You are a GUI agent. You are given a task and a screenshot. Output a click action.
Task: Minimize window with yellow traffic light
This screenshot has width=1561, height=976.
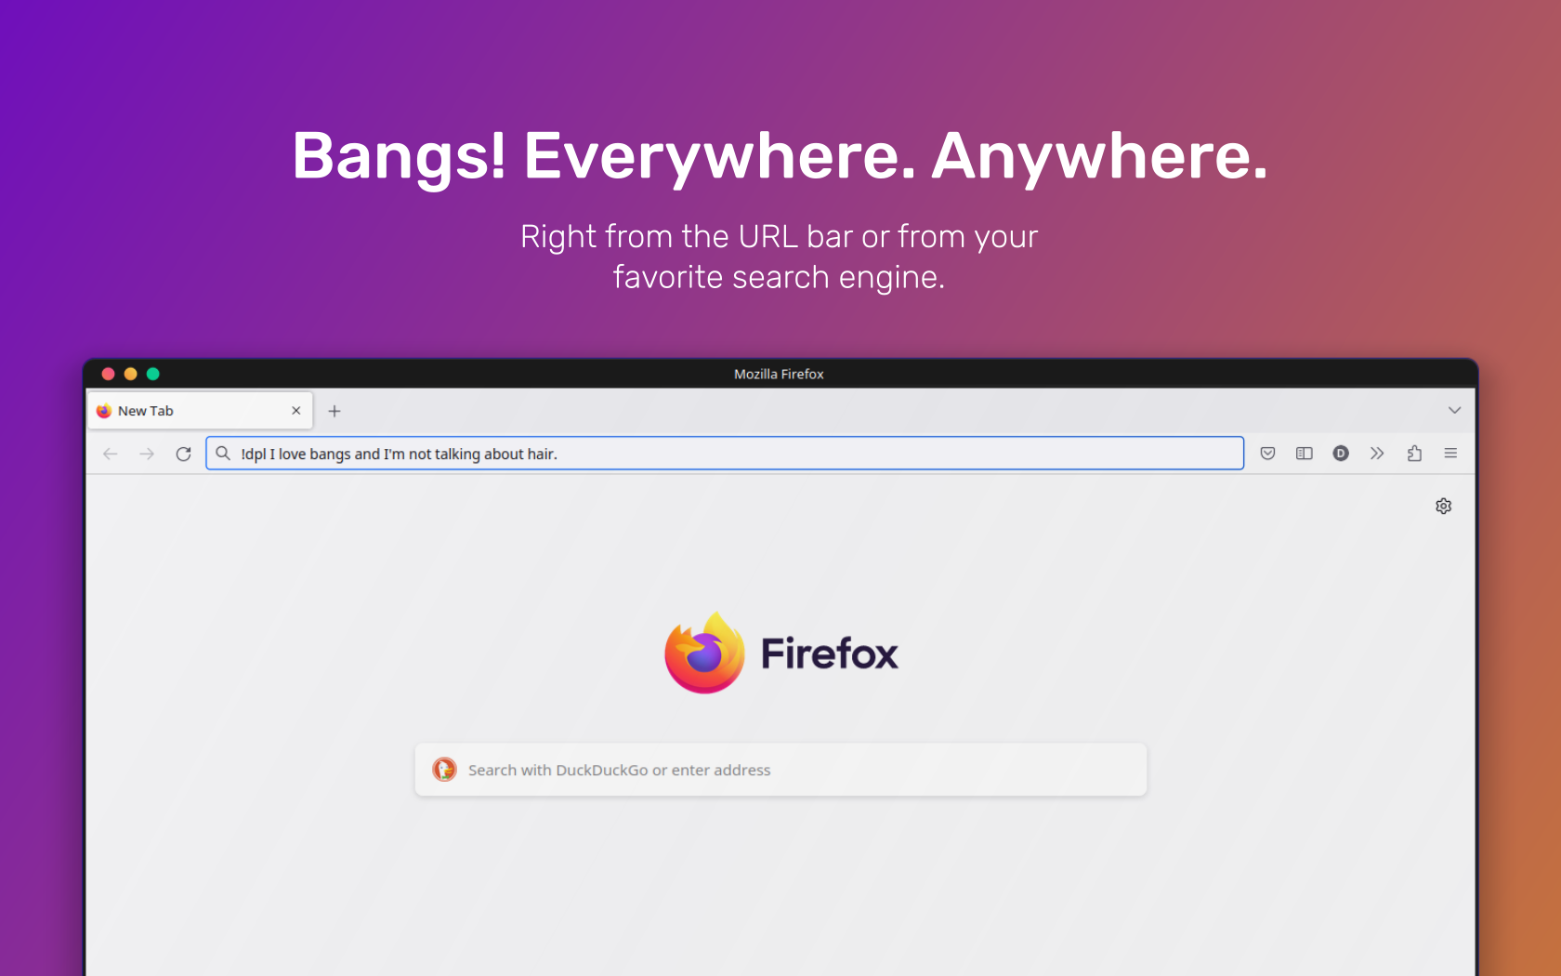click(130, 374)
